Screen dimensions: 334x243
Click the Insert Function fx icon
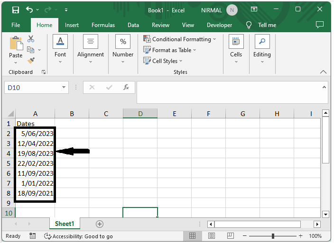pyautogui.click(x=126, y=87)
